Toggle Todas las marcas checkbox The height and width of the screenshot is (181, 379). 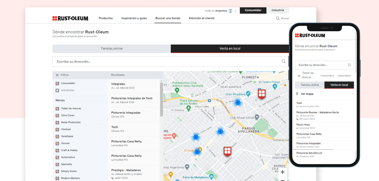click(57, 109)
